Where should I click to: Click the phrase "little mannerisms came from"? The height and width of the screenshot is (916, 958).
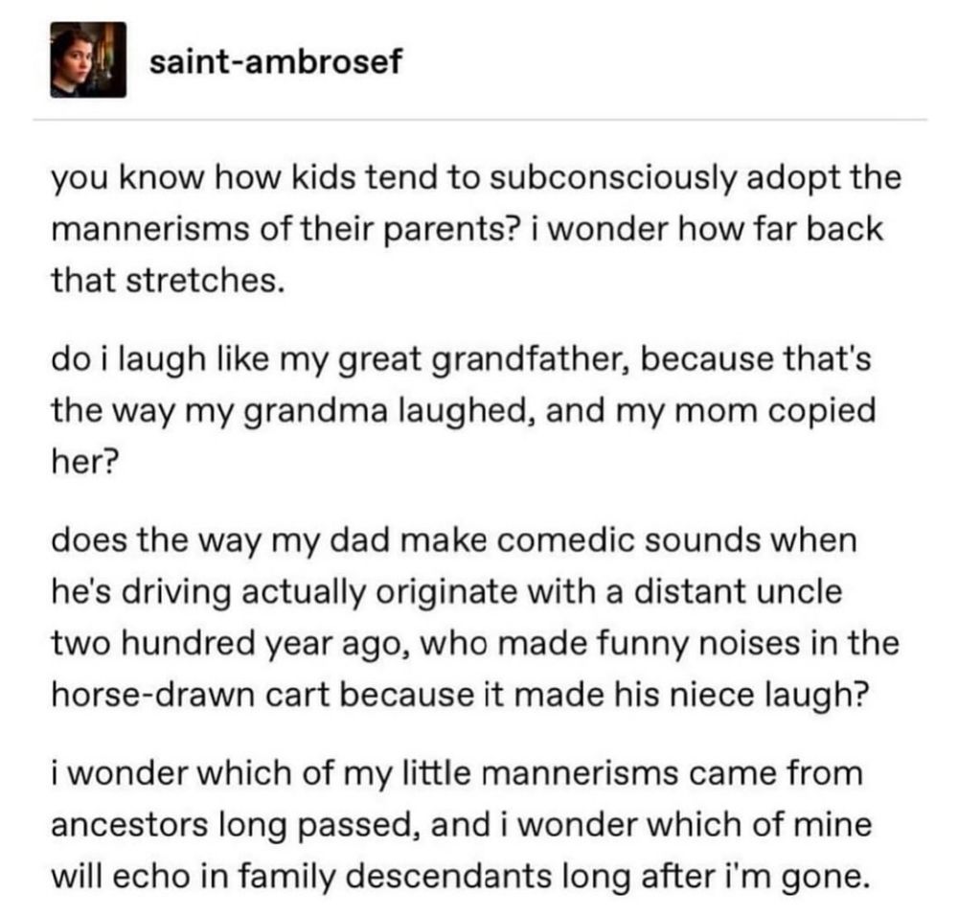(632, 772)
